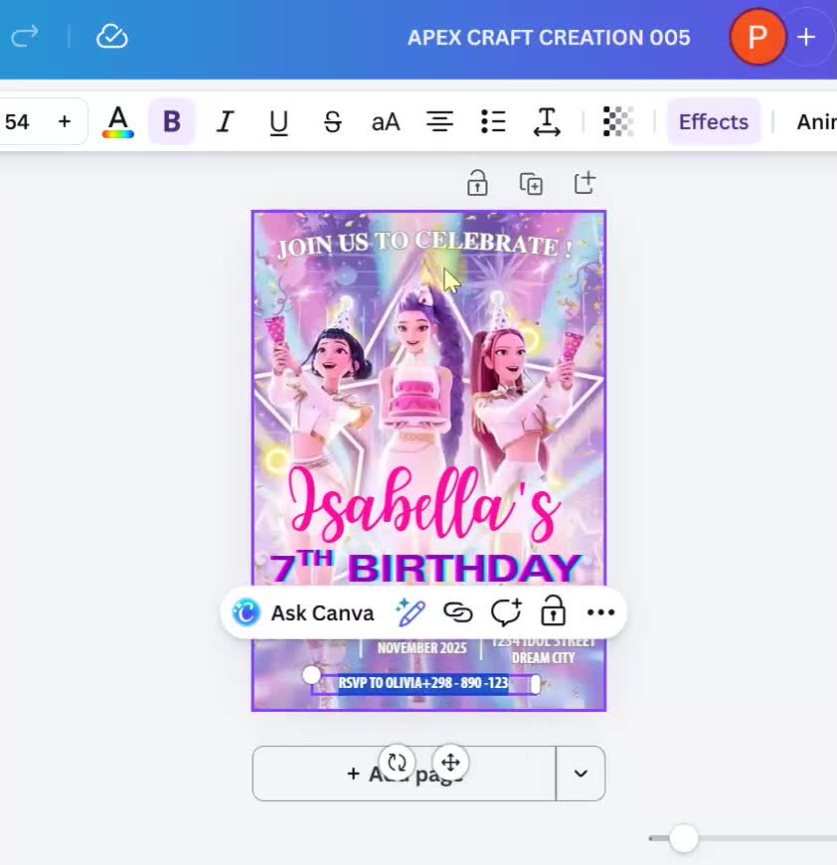Click the Ask Canva menu entry
The height and width of the screenshot is (865, 837).
303,612
